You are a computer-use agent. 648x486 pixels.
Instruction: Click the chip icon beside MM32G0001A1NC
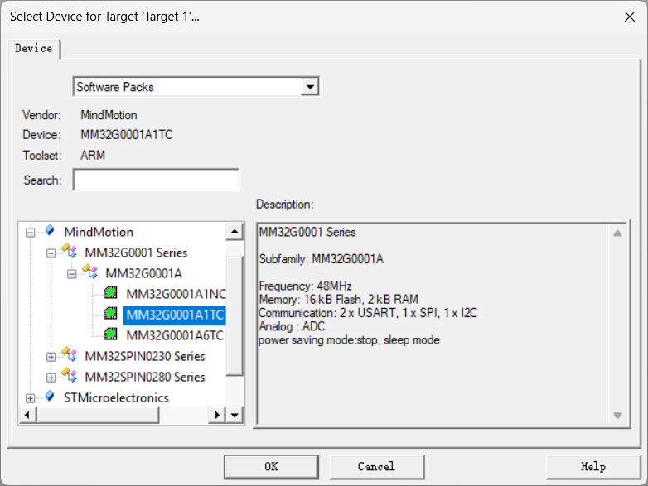(x=110, y=294)
